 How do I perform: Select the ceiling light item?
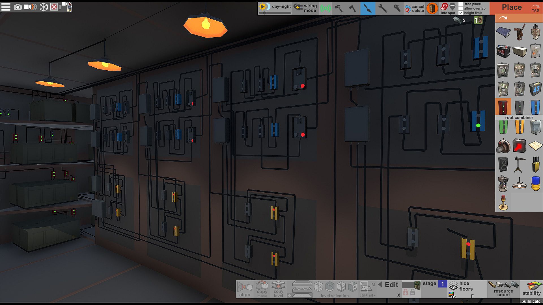[520, 184]
